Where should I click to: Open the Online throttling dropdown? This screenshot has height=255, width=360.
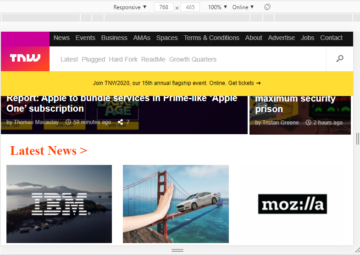pos(243,7)
